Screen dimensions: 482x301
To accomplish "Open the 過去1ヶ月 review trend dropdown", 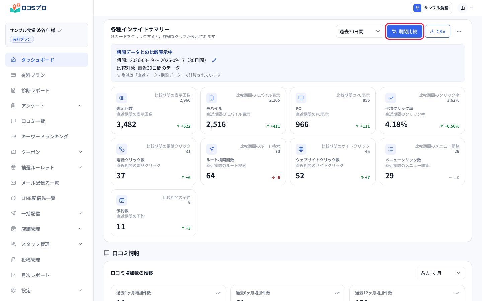I will [440, 273].
